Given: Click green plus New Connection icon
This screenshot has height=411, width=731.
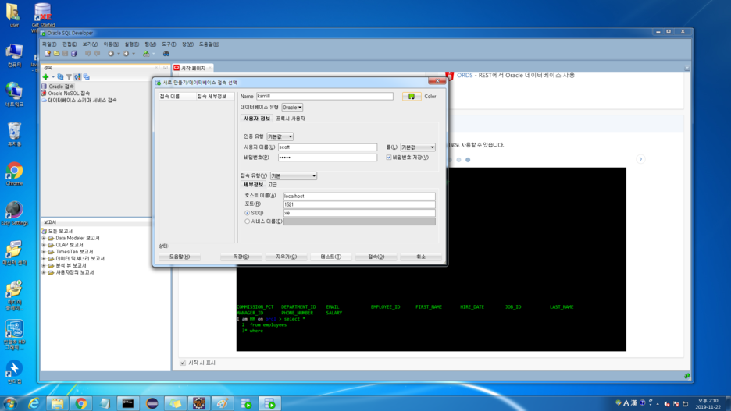Looking at the screenshot, I should coord(45,76).
